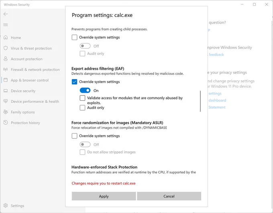
Task: Open Home in the sidebar
Action: pyautogui.click(x=16, y=38)
